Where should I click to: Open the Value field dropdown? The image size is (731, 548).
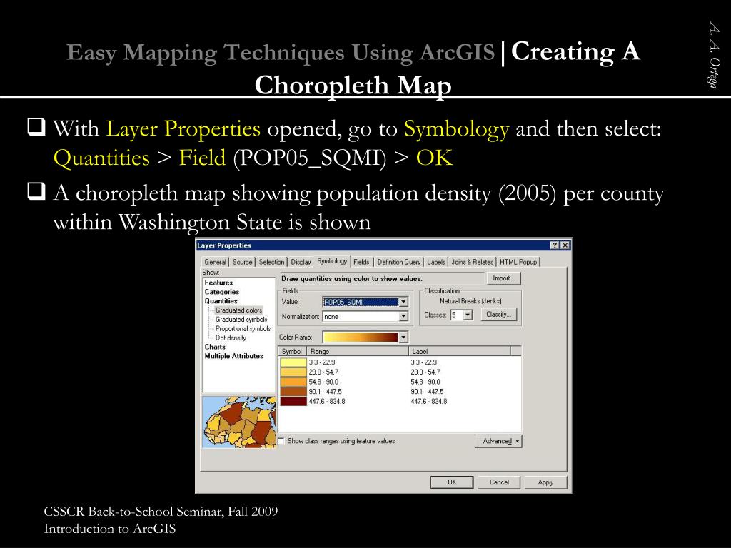tap(403, 302)
